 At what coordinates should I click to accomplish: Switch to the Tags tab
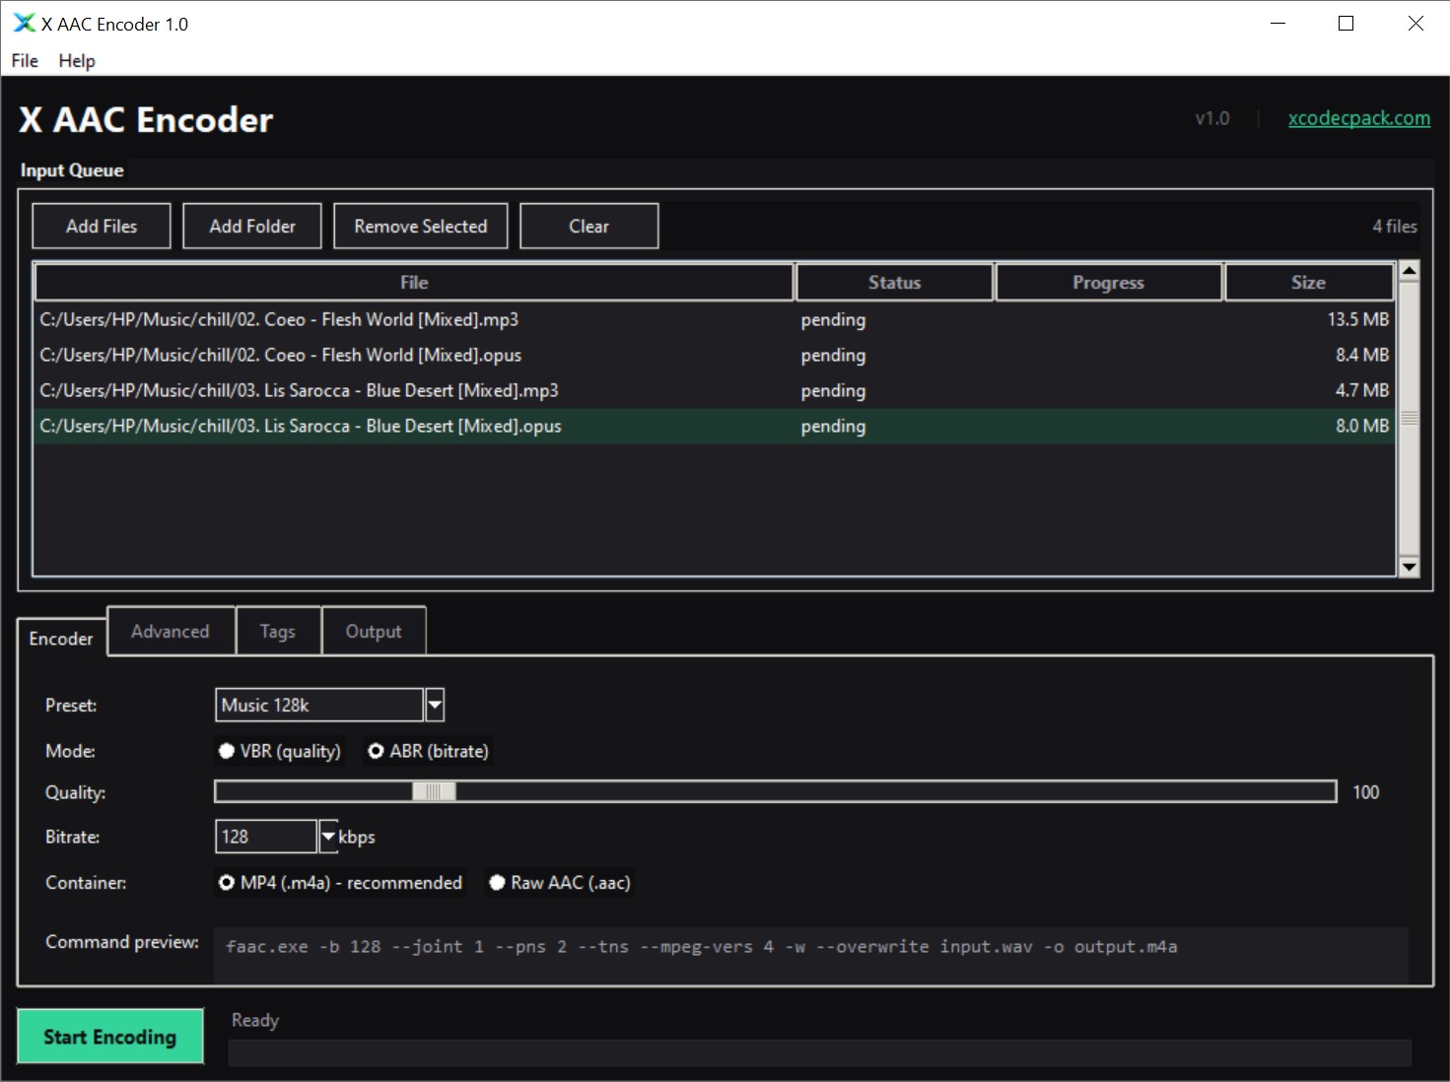point(278,632)
